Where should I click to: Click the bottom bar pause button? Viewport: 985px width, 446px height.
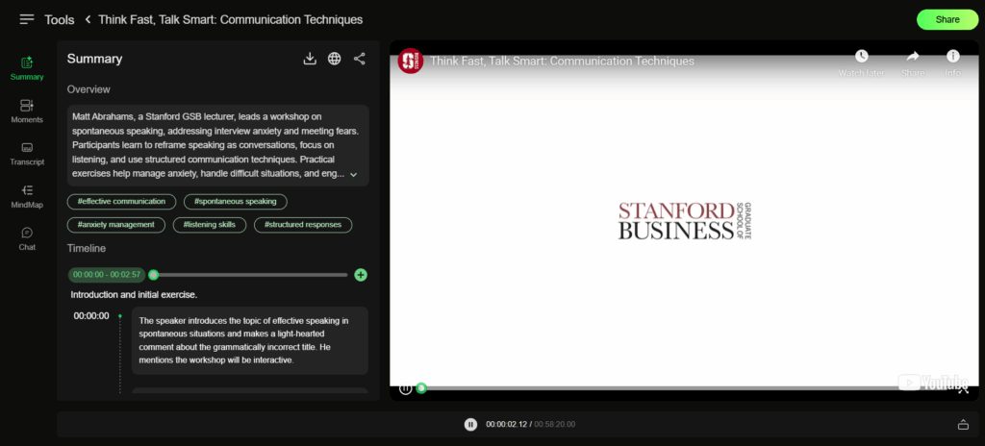point(470,425)
